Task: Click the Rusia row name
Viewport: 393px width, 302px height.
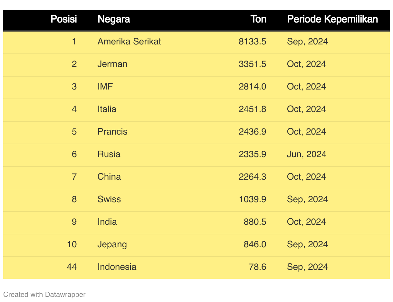Action: (109, 154)
